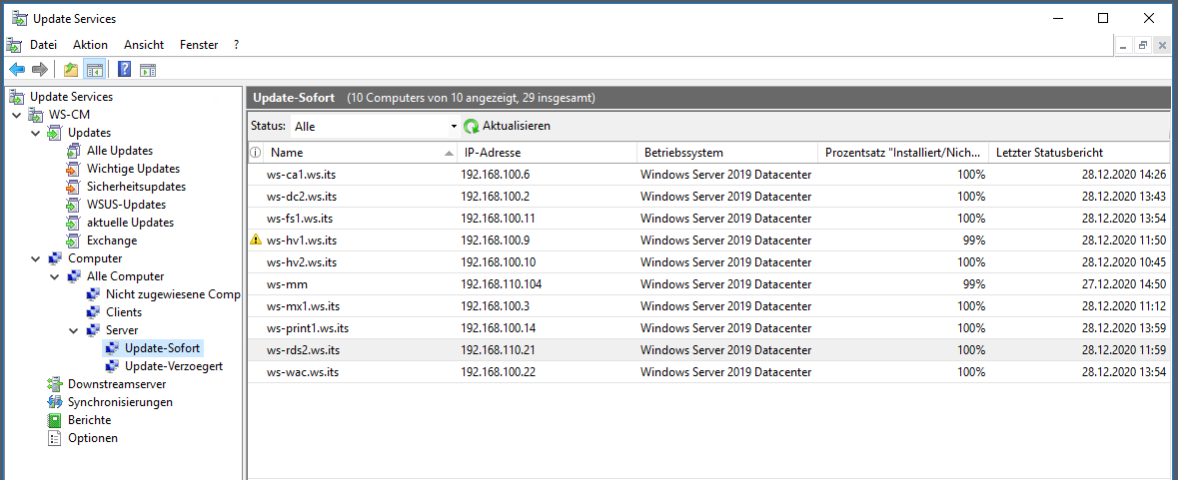
Task: Click the Clients computer group icon
Action: 92,312
